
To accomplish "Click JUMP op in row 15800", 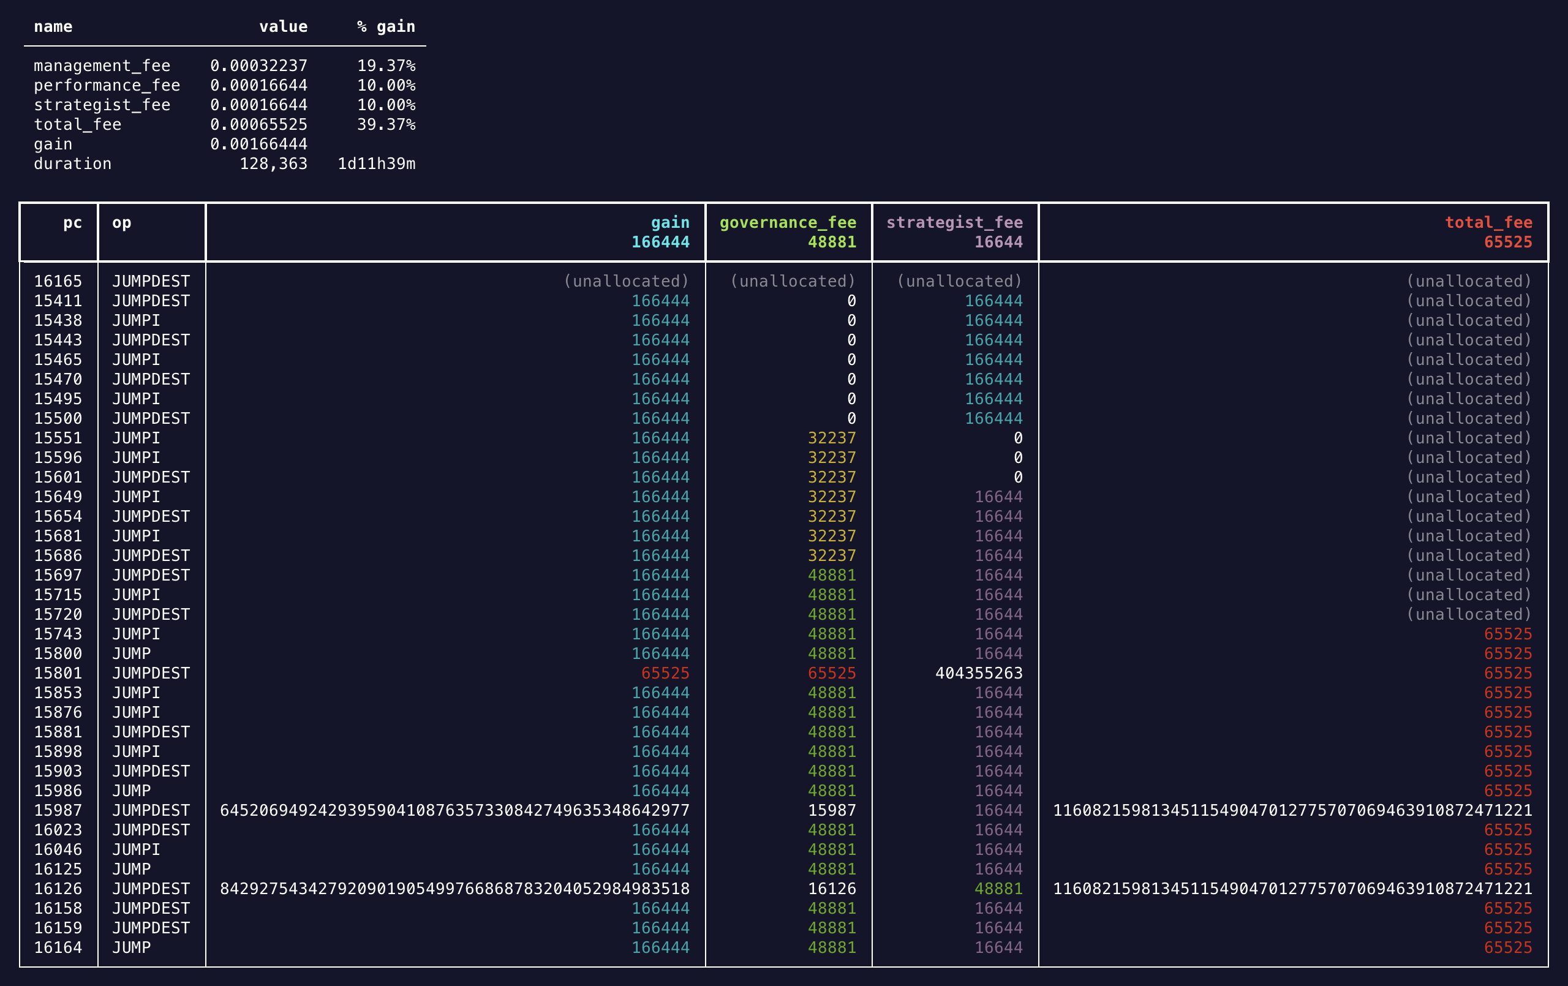I will click(132, 654).
